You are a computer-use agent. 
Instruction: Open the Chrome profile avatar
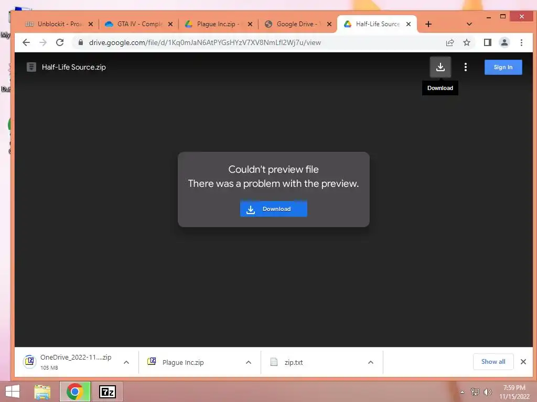504,42
